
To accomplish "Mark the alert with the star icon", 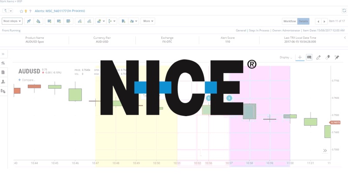I will pos(21,11).
